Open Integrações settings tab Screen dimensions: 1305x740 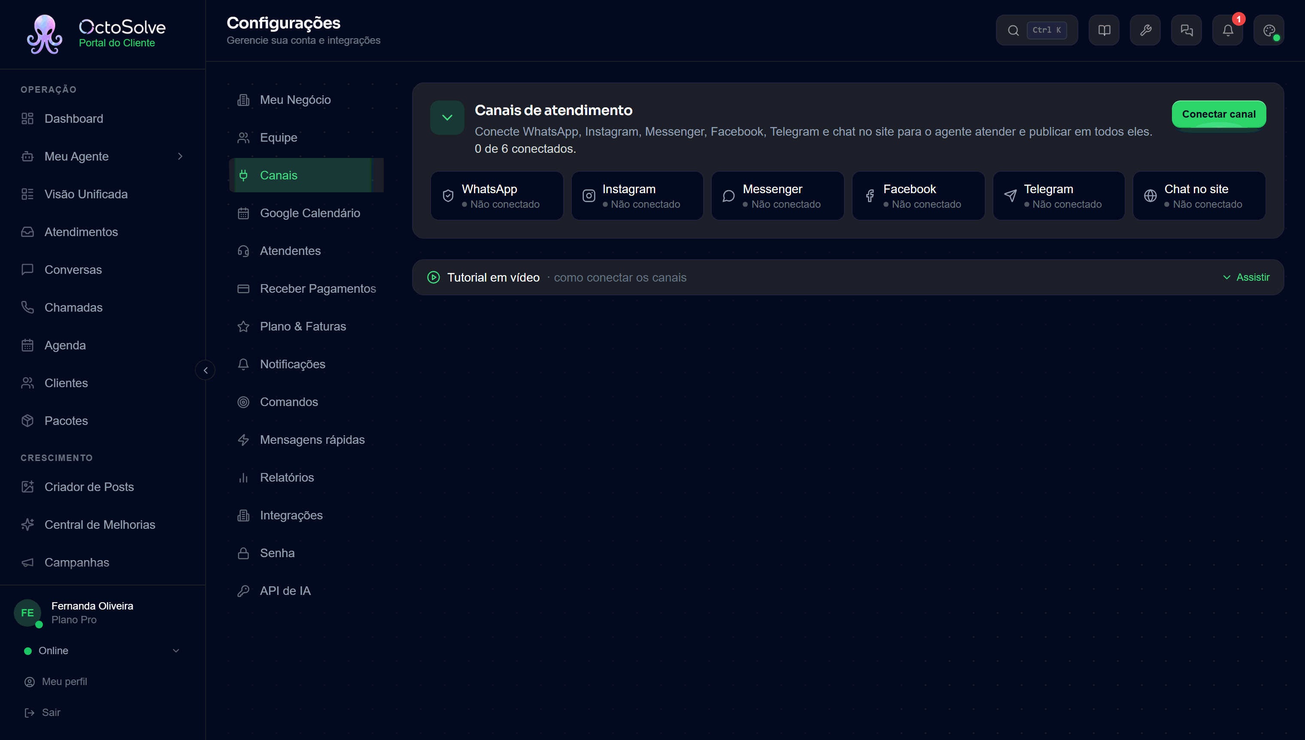pyautogui.click(x=307, y=516)
